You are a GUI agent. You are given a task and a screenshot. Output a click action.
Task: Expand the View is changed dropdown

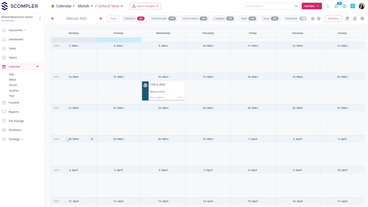(145, 6)
